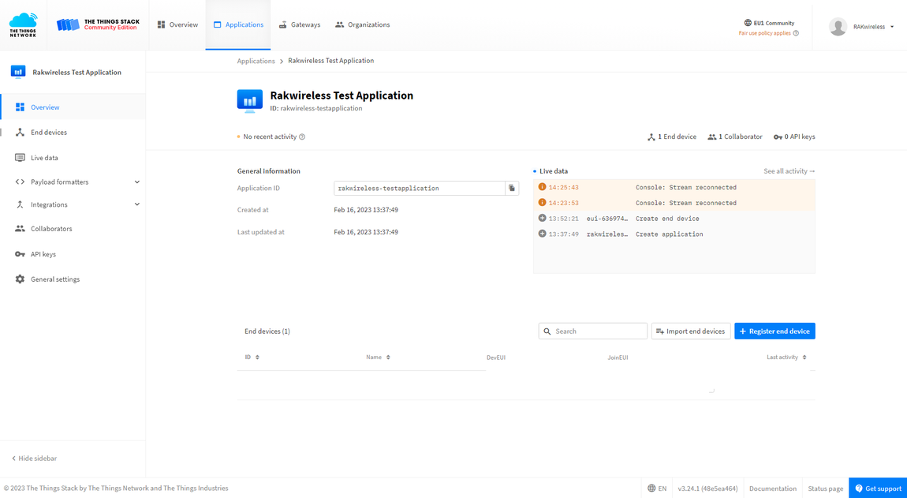The image size is (907, 498).
Task: Click the info icon on the 14:25:43 event
Action: click(542, 187)
